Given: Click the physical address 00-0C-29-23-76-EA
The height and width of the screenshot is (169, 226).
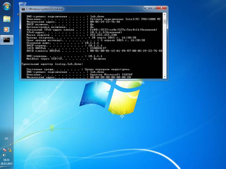Looking at the screenshot, I should [x=105, y=22].
